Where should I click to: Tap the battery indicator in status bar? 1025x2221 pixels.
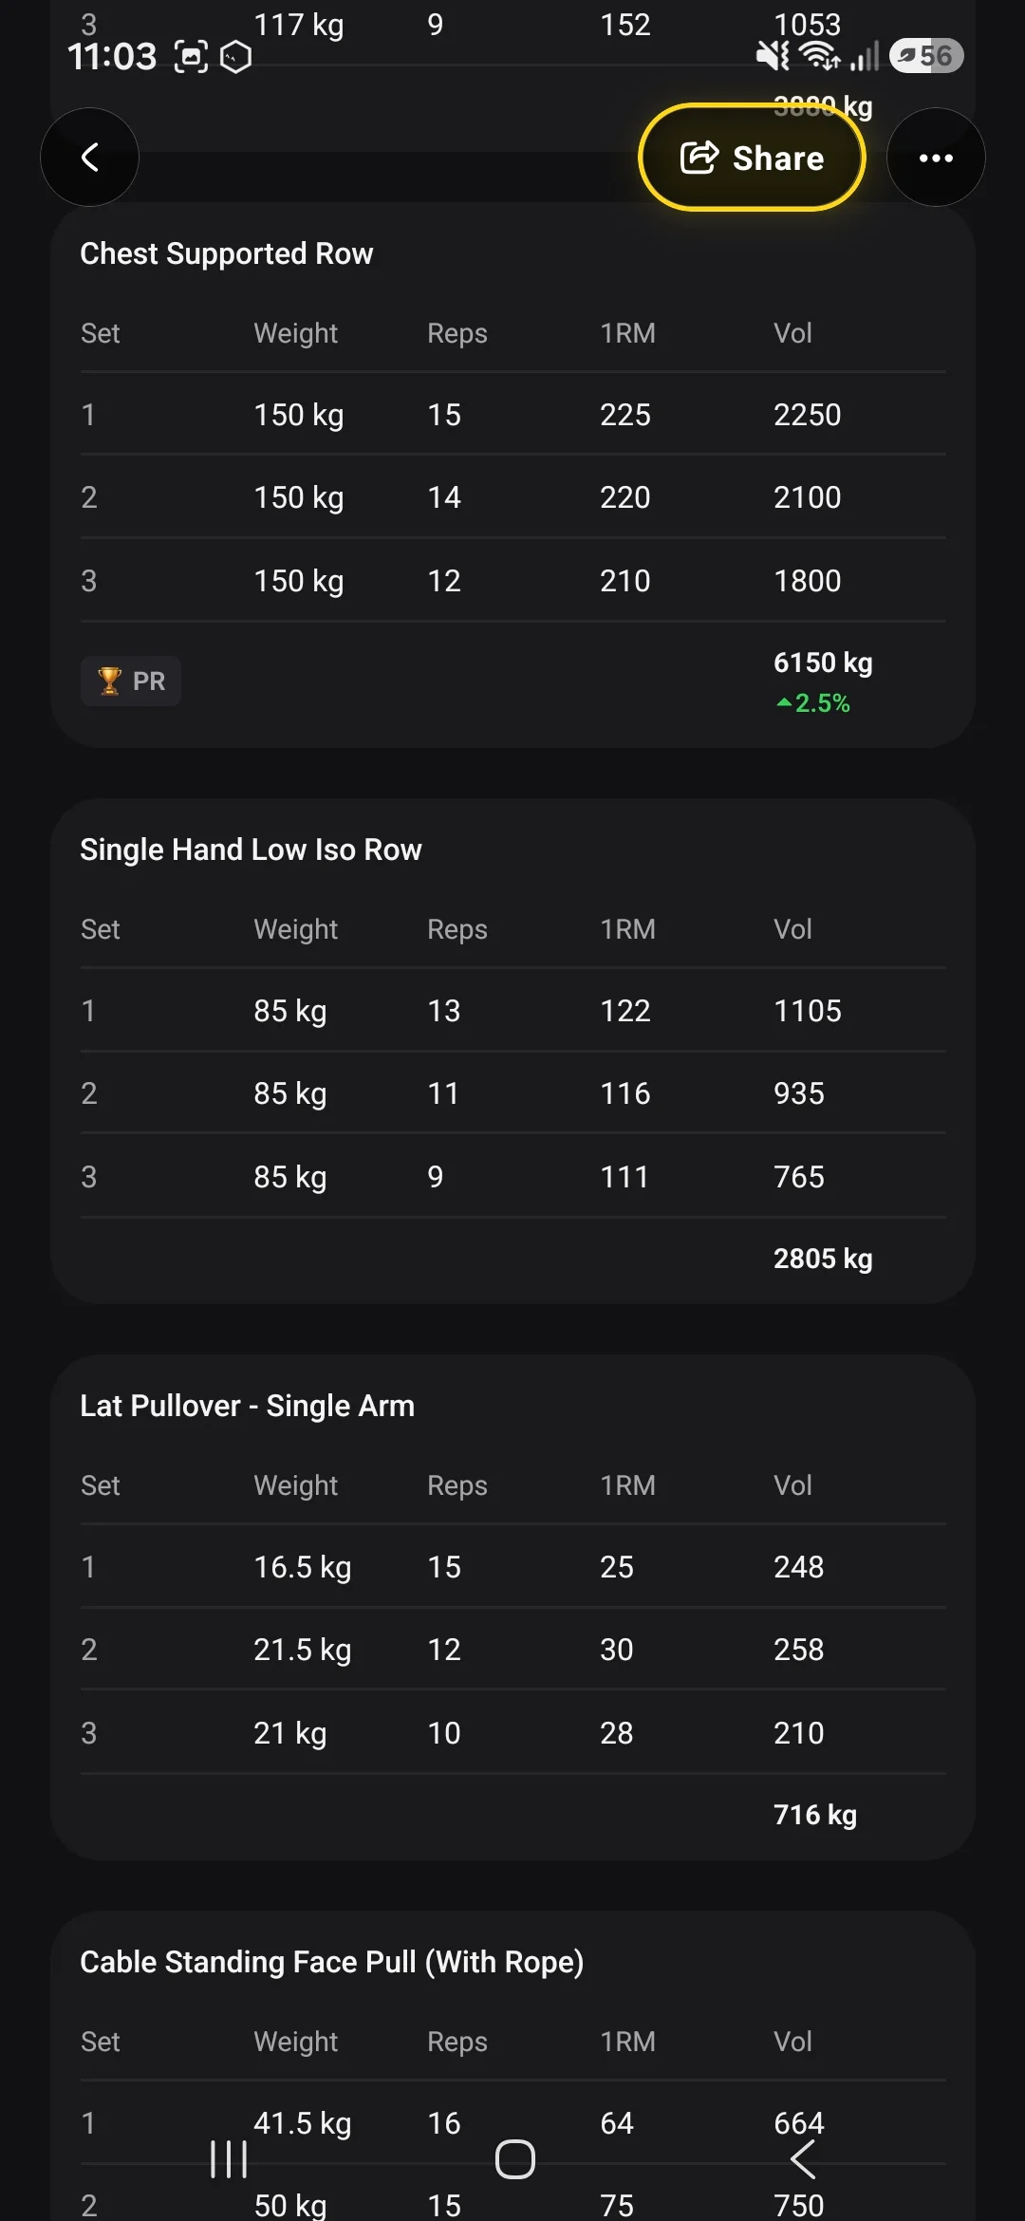click(926, 56)
